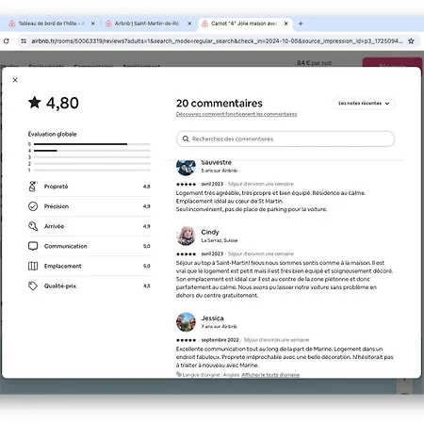Viewport: 424px width, 424px height.
Task: Close the 'Airbnb | Saint-Martin-de-Ré' tab
Action: 189,24
